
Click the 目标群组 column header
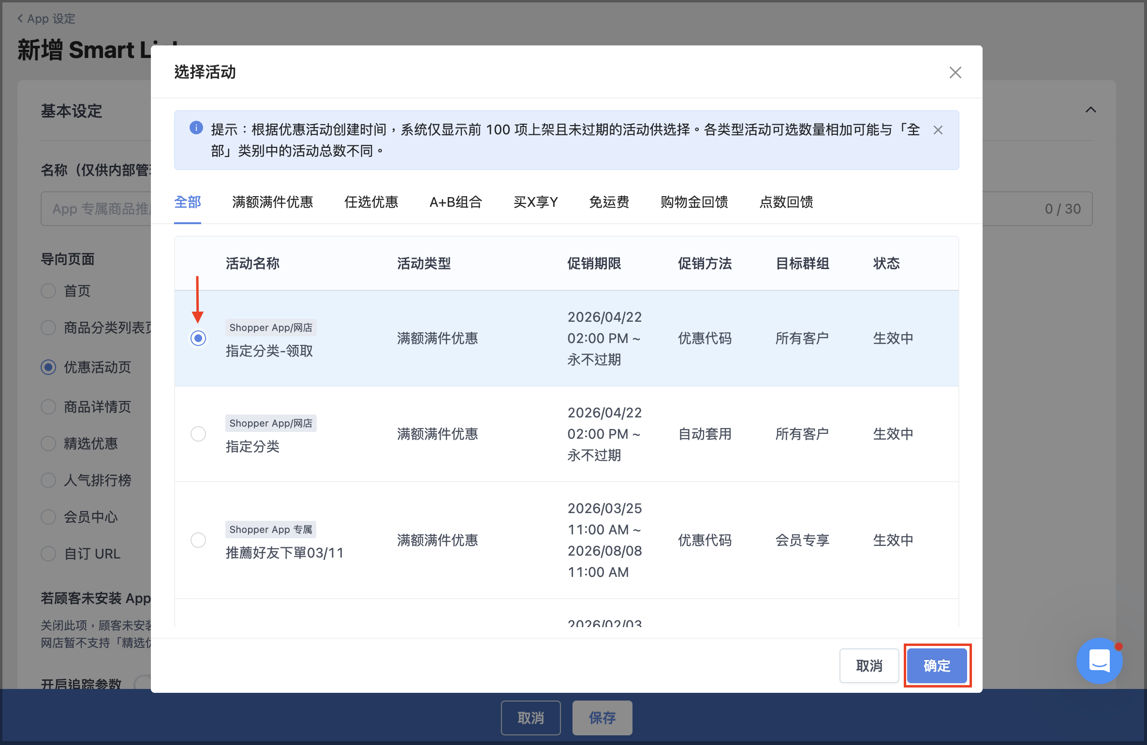(802, 263)
